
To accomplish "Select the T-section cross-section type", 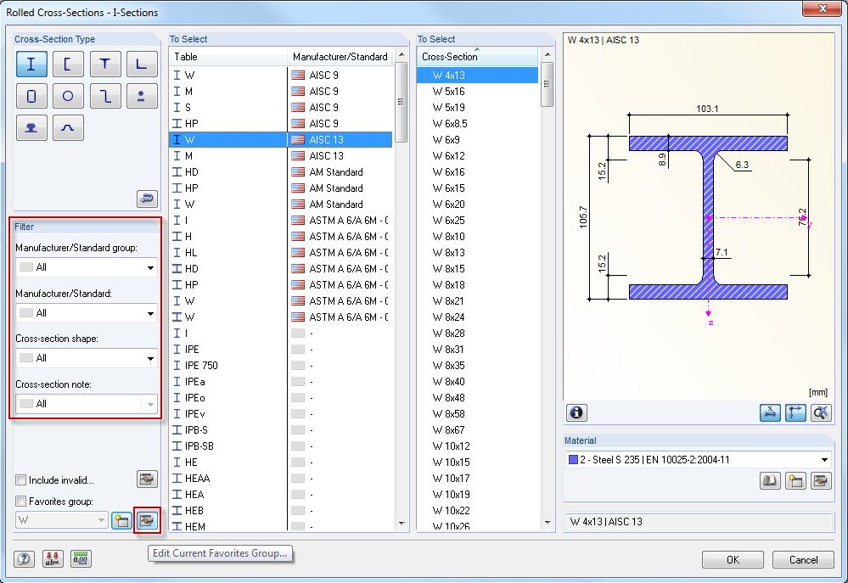I will click(x=105, y=64).
